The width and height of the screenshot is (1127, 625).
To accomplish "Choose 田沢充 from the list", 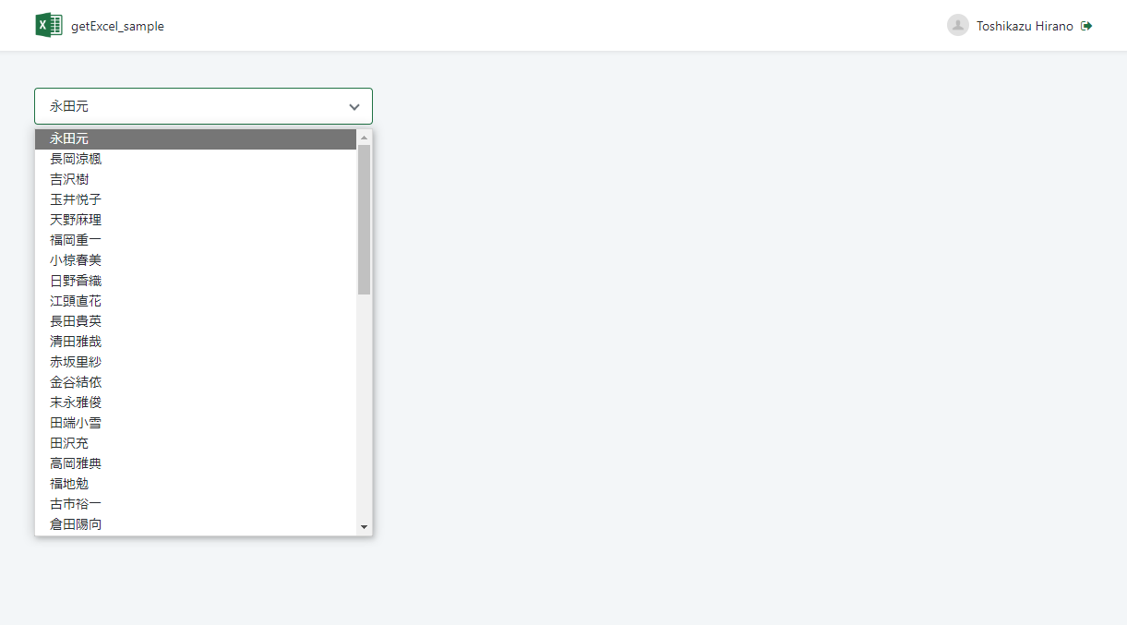I will coord(196,443).
